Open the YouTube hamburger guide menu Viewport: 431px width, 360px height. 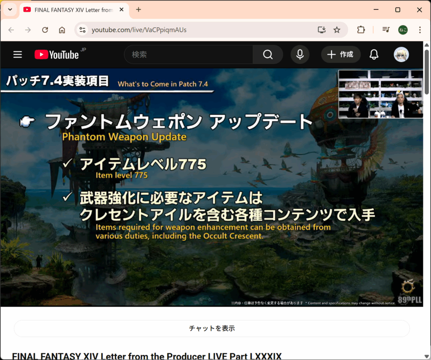click(x=17, y=55)
